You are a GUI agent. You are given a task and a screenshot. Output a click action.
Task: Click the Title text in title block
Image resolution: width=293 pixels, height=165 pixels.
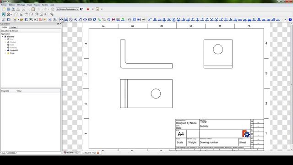203,121
